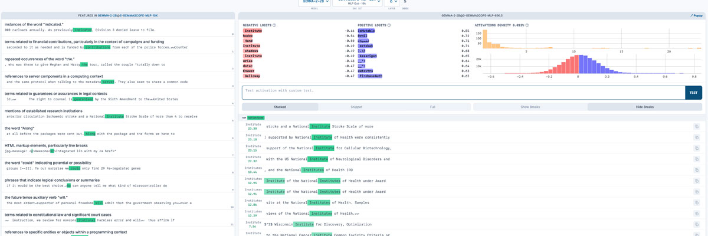Copy the 12.95 'Health under Award' row

(696, 181)
